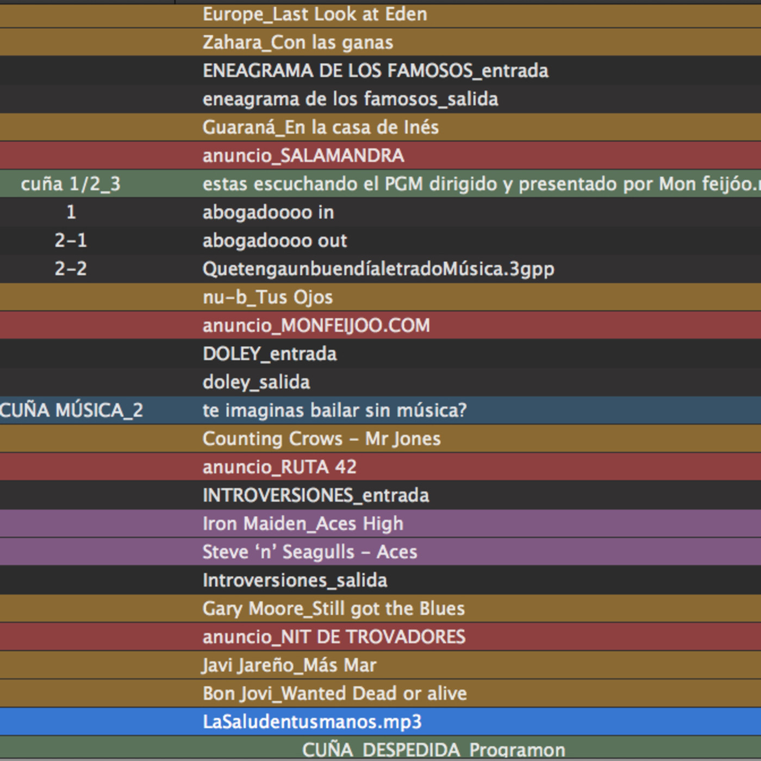The image size is (761, 761).
Task: Click the anuncio_RUTA 42 cue
Action: coord(279,467)
